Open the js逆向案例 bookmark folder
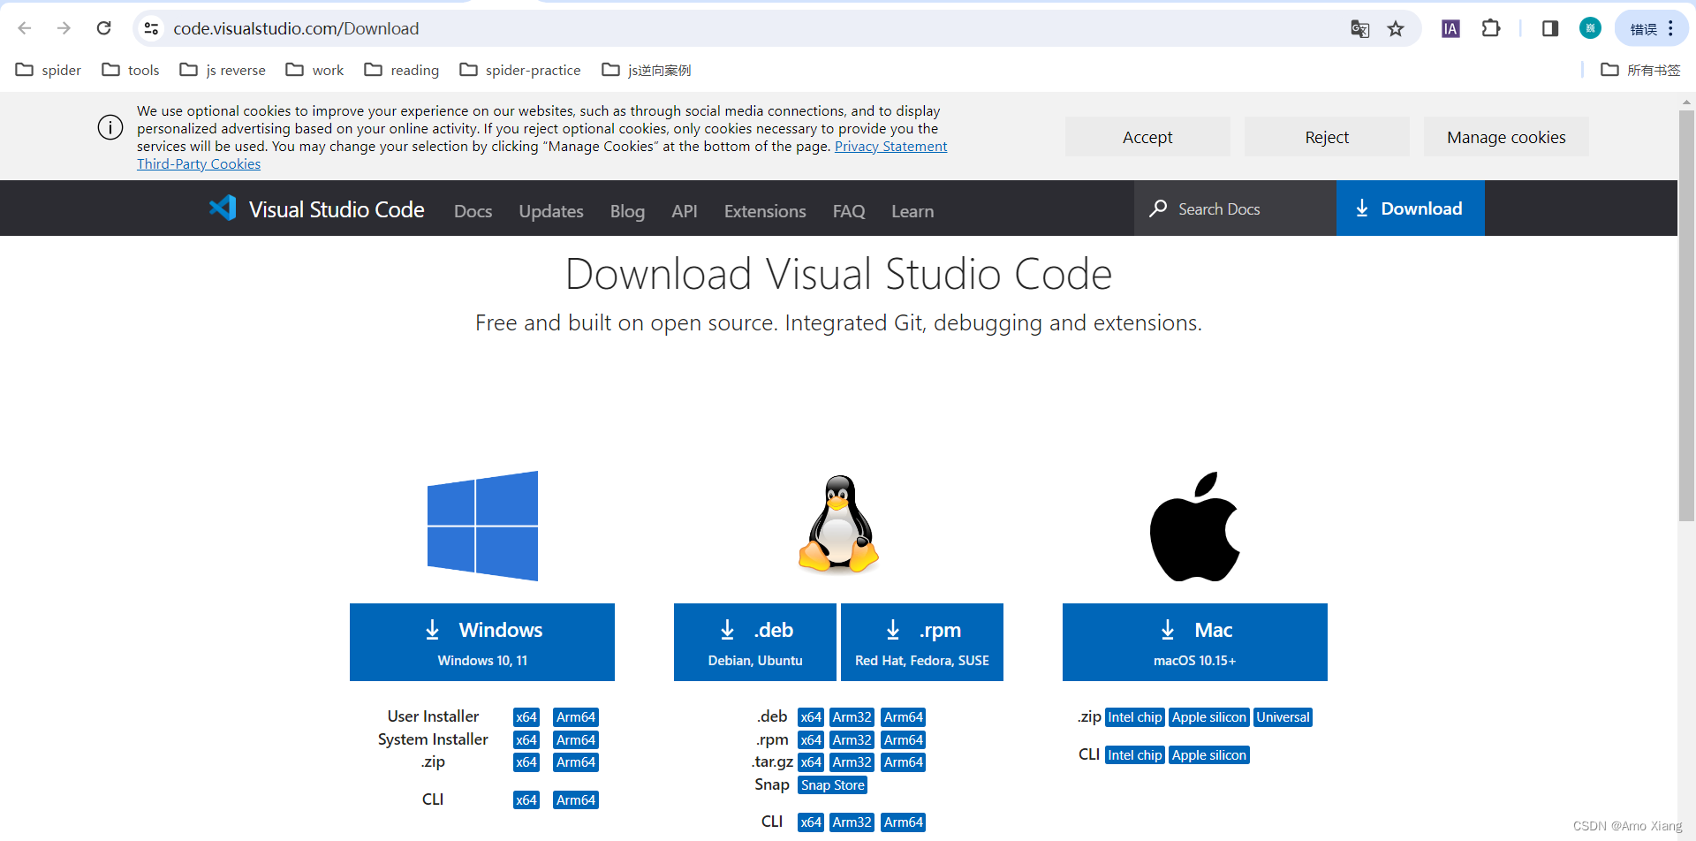 (x=647, y=70)
